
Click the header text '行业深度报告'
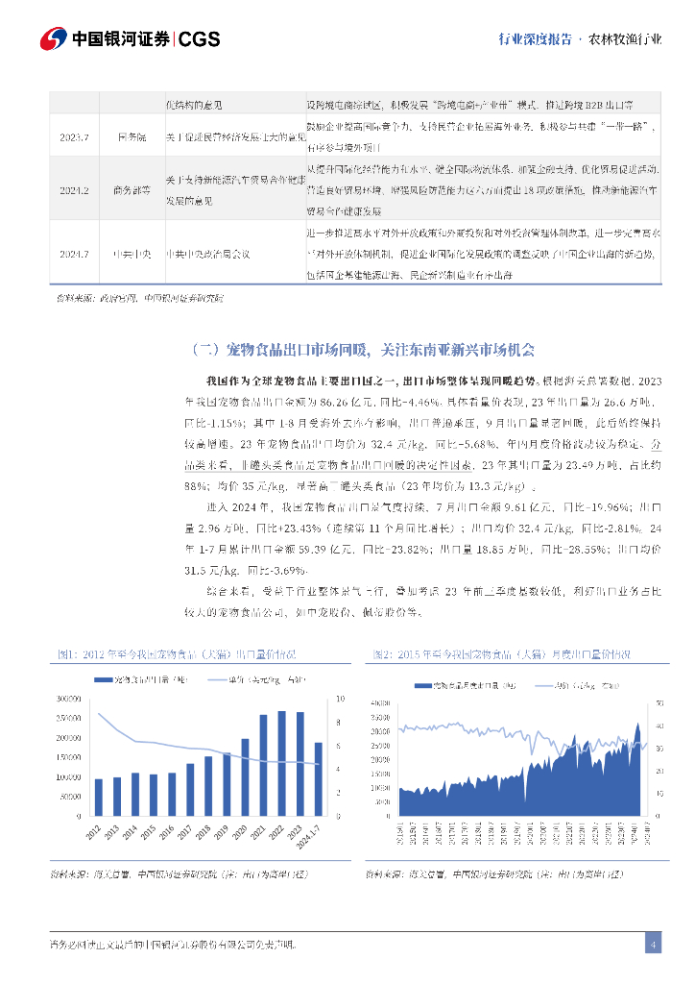pyautogui.click(x=536, y=39)
